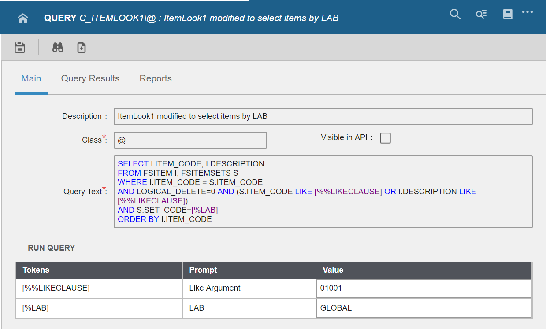
Task: Open the advanced search list icon
Action: 481,15
